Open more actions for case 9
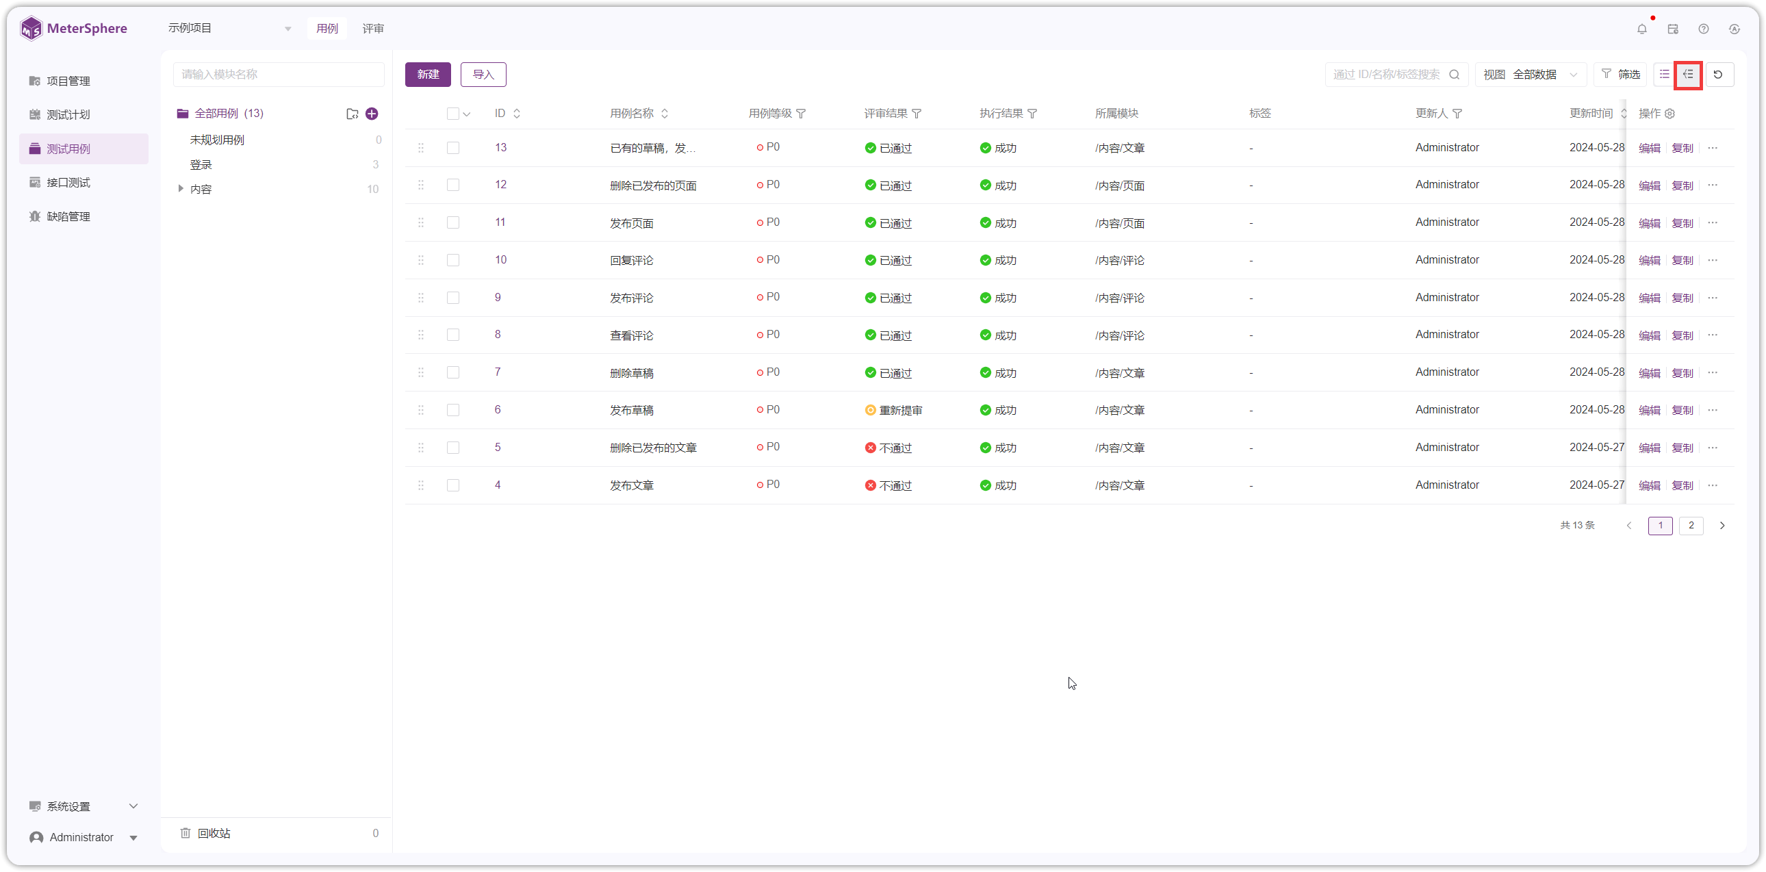Viewport: 1766px width, 872px height. 1713,298
